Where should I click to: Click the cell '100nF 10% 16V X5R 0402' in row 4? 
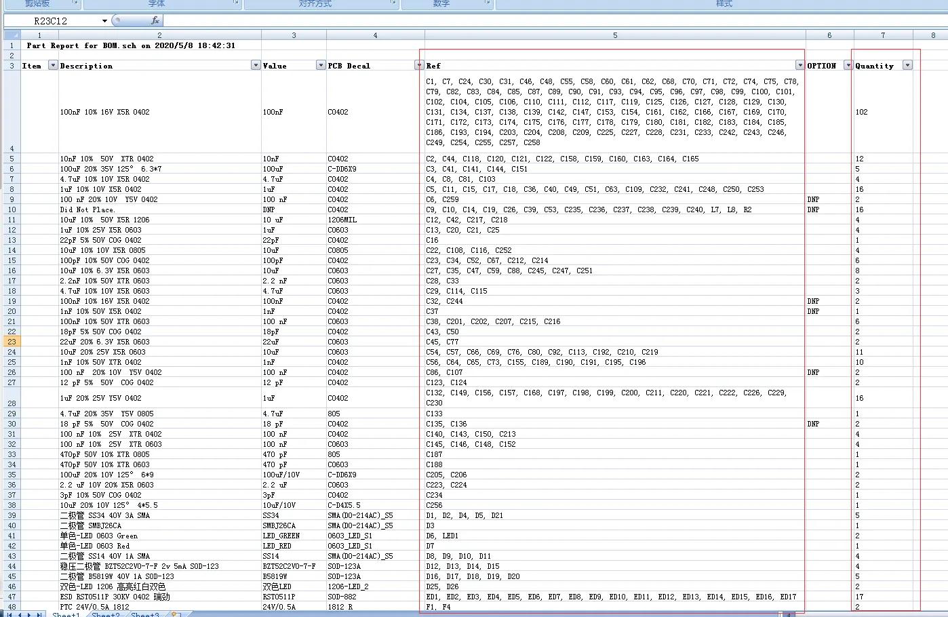point(159,112)
